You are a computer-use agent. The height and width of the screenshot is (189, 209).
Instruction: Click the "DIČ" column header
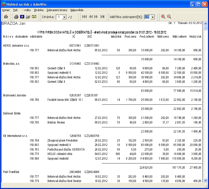pos(90,37)
